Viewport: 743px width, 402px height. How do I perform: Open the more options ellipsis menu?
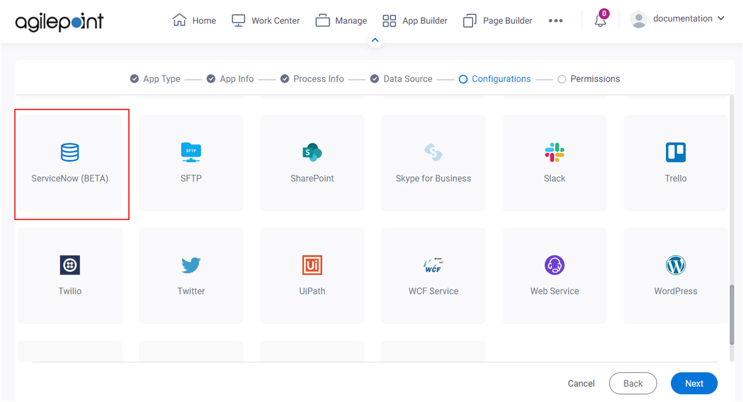(x=556, y=20)
